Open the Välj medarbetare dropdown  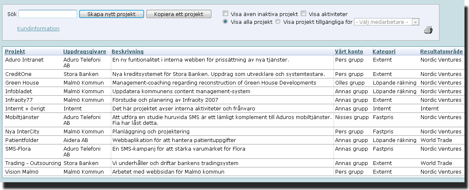coord(387,22)
